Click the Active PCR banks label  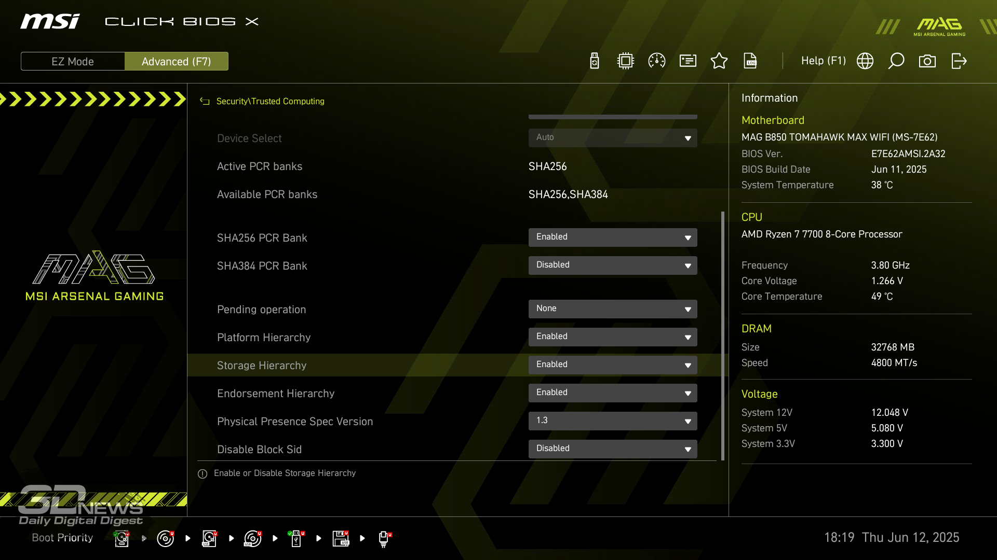(x=260, y=166)
